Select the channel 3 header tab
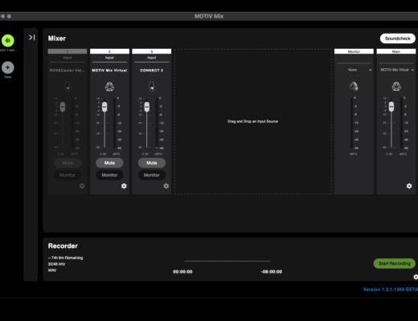The height and width of the screenshot is (321, 418). click(x=152, y=51)
